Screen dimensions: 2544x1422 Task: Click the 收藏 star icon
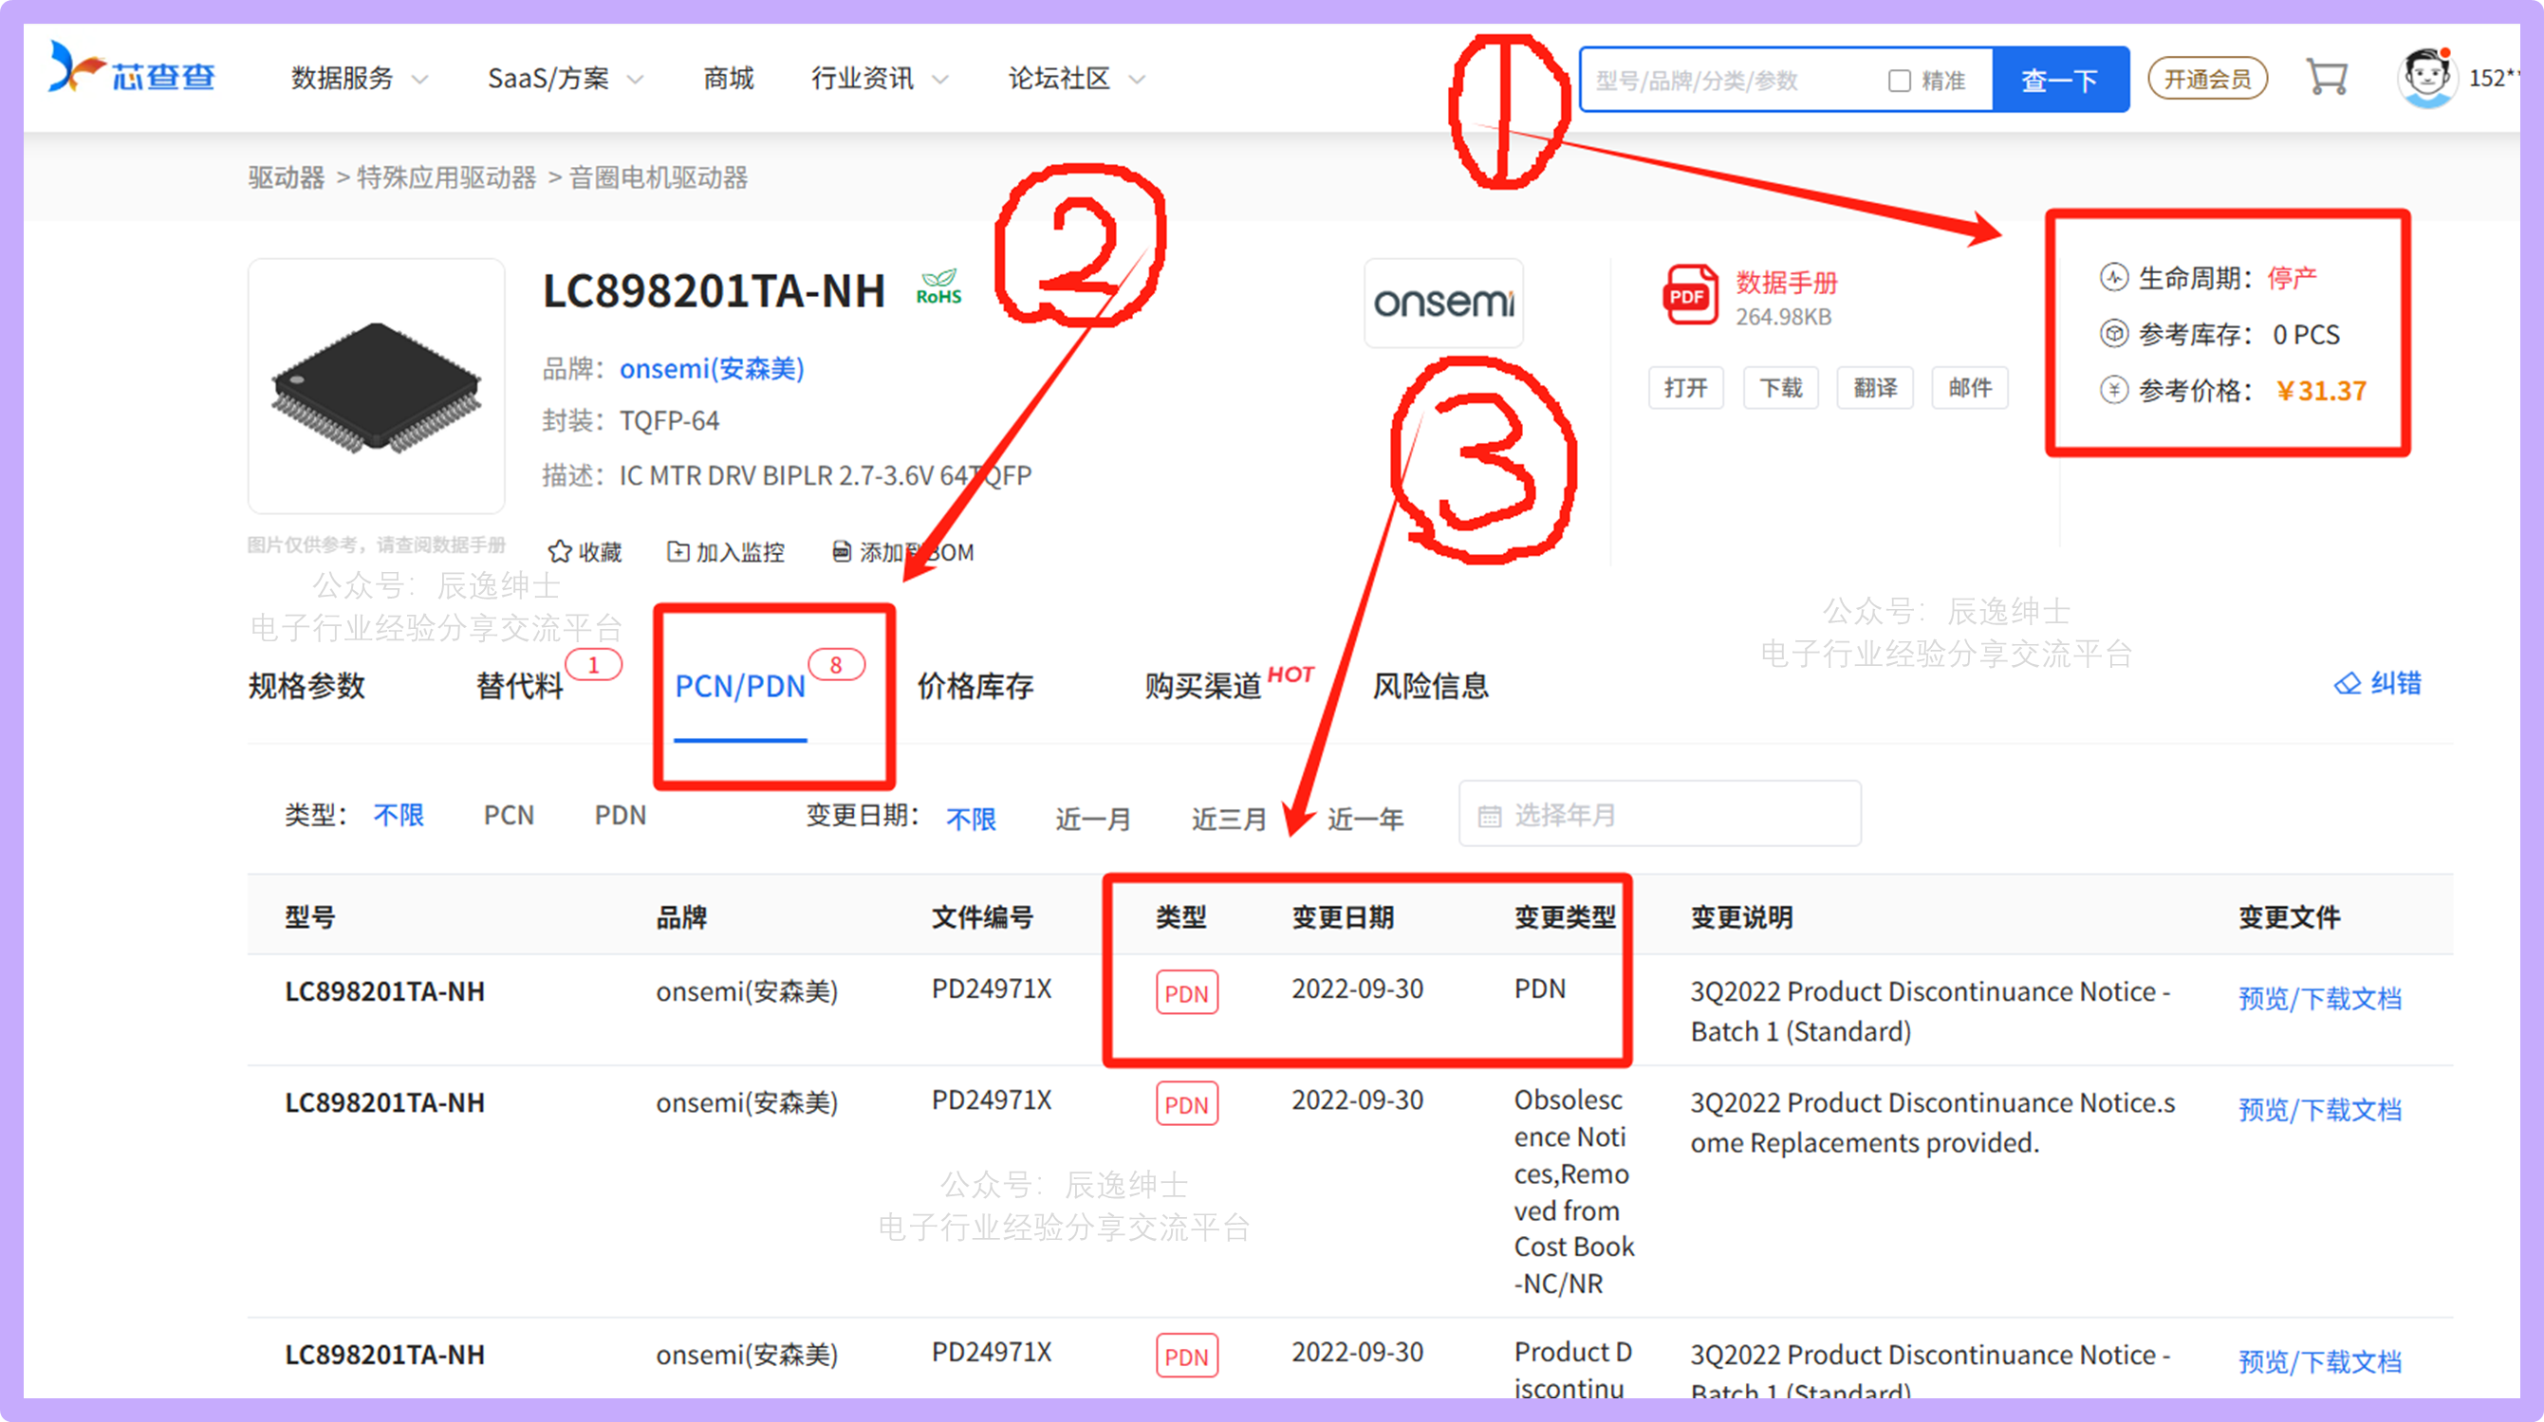click(x=560, y=551)
